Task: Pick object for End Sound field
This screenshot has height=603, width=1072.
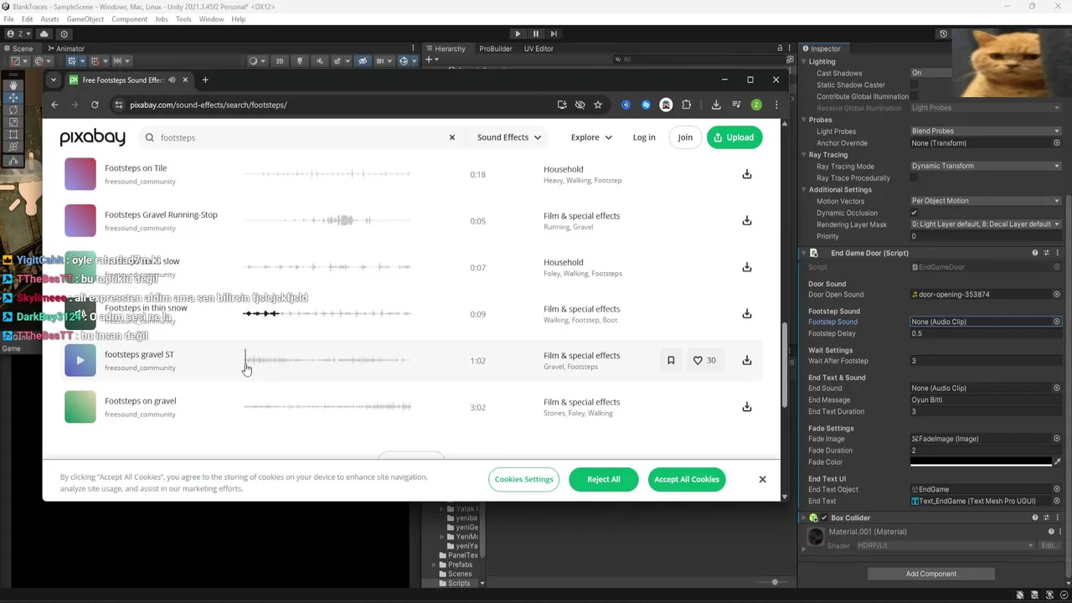Action: (1057, 388)
